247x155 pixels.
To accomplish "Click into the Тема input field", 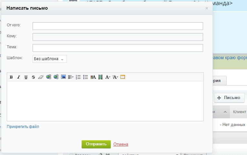I will (x=118, y=48).
